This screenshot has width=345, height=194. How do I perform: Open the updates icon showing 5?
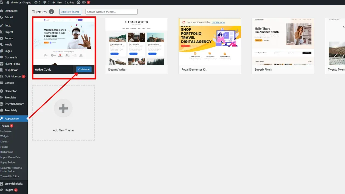coord(37,2)
